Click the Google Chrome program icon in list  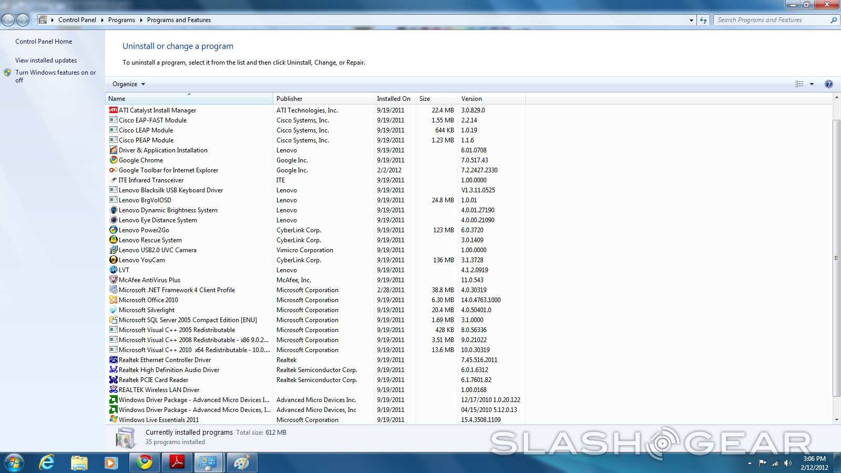pyautogui.click(x=113, y=160)
